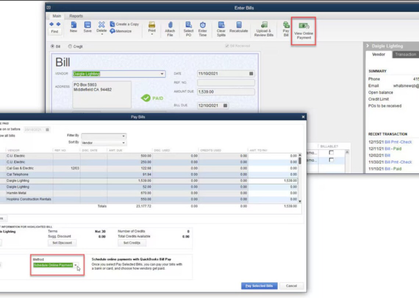The height and width of the screenshot is (298, 419).
Task: Click the Find button in Enter Bills
Action: [54, 32]
